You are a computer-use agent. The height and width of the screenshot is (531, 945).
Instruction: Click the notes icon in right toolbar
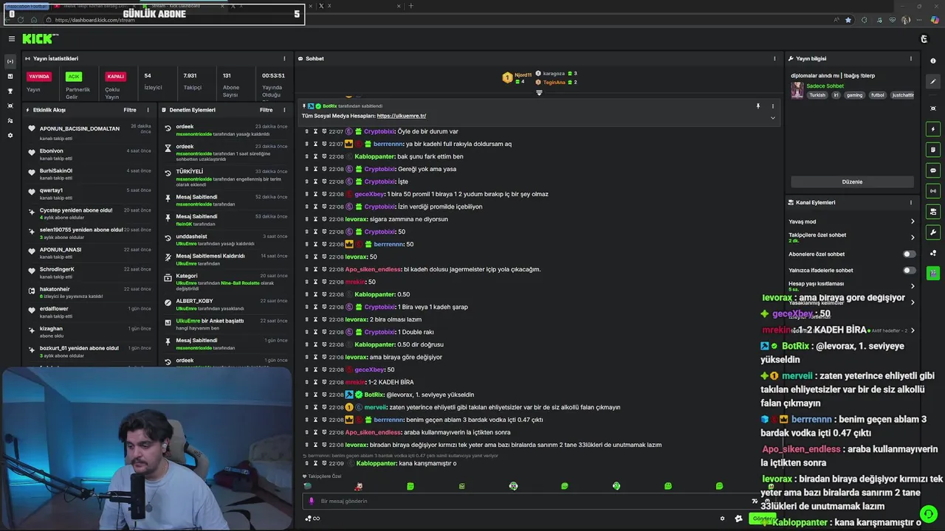pyautogui.click(x=933, y=150)
